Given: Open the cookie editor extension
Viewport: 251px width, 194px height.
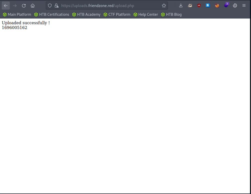Looking at the screenshot, I should (x=235, y=5).
